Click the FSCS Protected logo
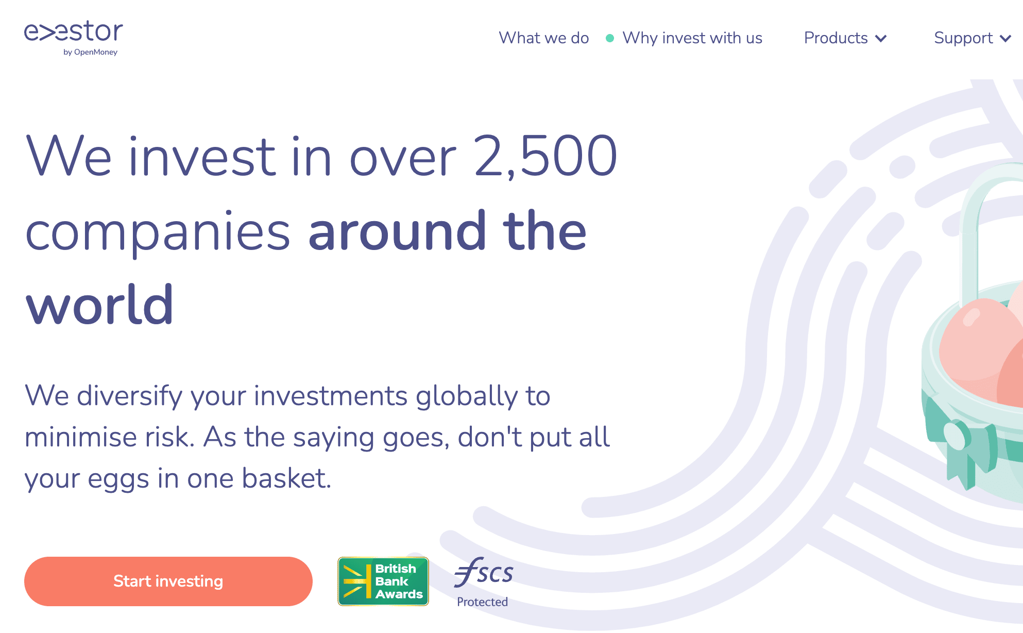This screenshot has width=1023, height=633. [483, 582]
